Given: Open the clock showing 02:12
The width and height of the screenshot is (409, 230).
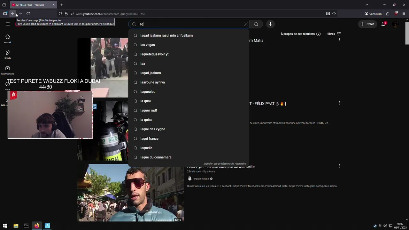Looking at the screenshot, I should [x=400, y=226].
